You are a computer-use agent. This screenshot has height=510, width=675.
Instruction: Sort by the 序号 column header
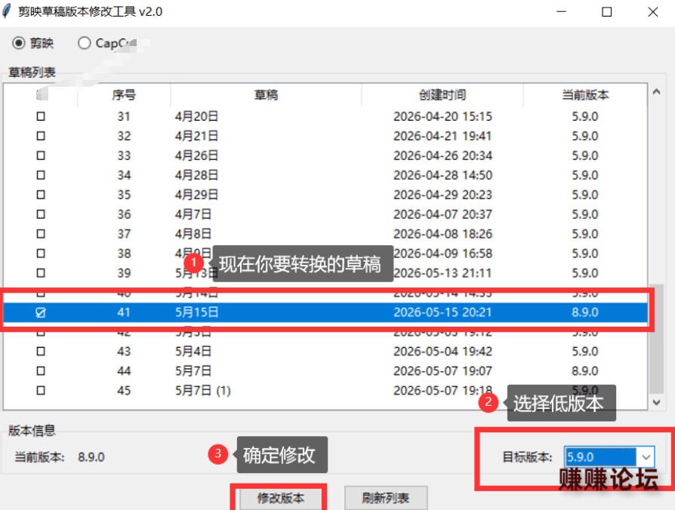coord(124,95)
